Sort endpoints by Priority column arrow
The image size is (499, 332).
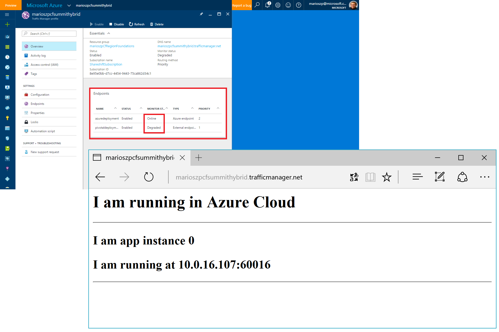tap(218, 108)
